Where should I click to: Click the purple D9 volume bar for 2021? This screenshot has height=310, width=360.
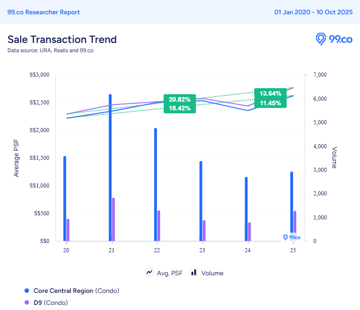click(114, 219)
